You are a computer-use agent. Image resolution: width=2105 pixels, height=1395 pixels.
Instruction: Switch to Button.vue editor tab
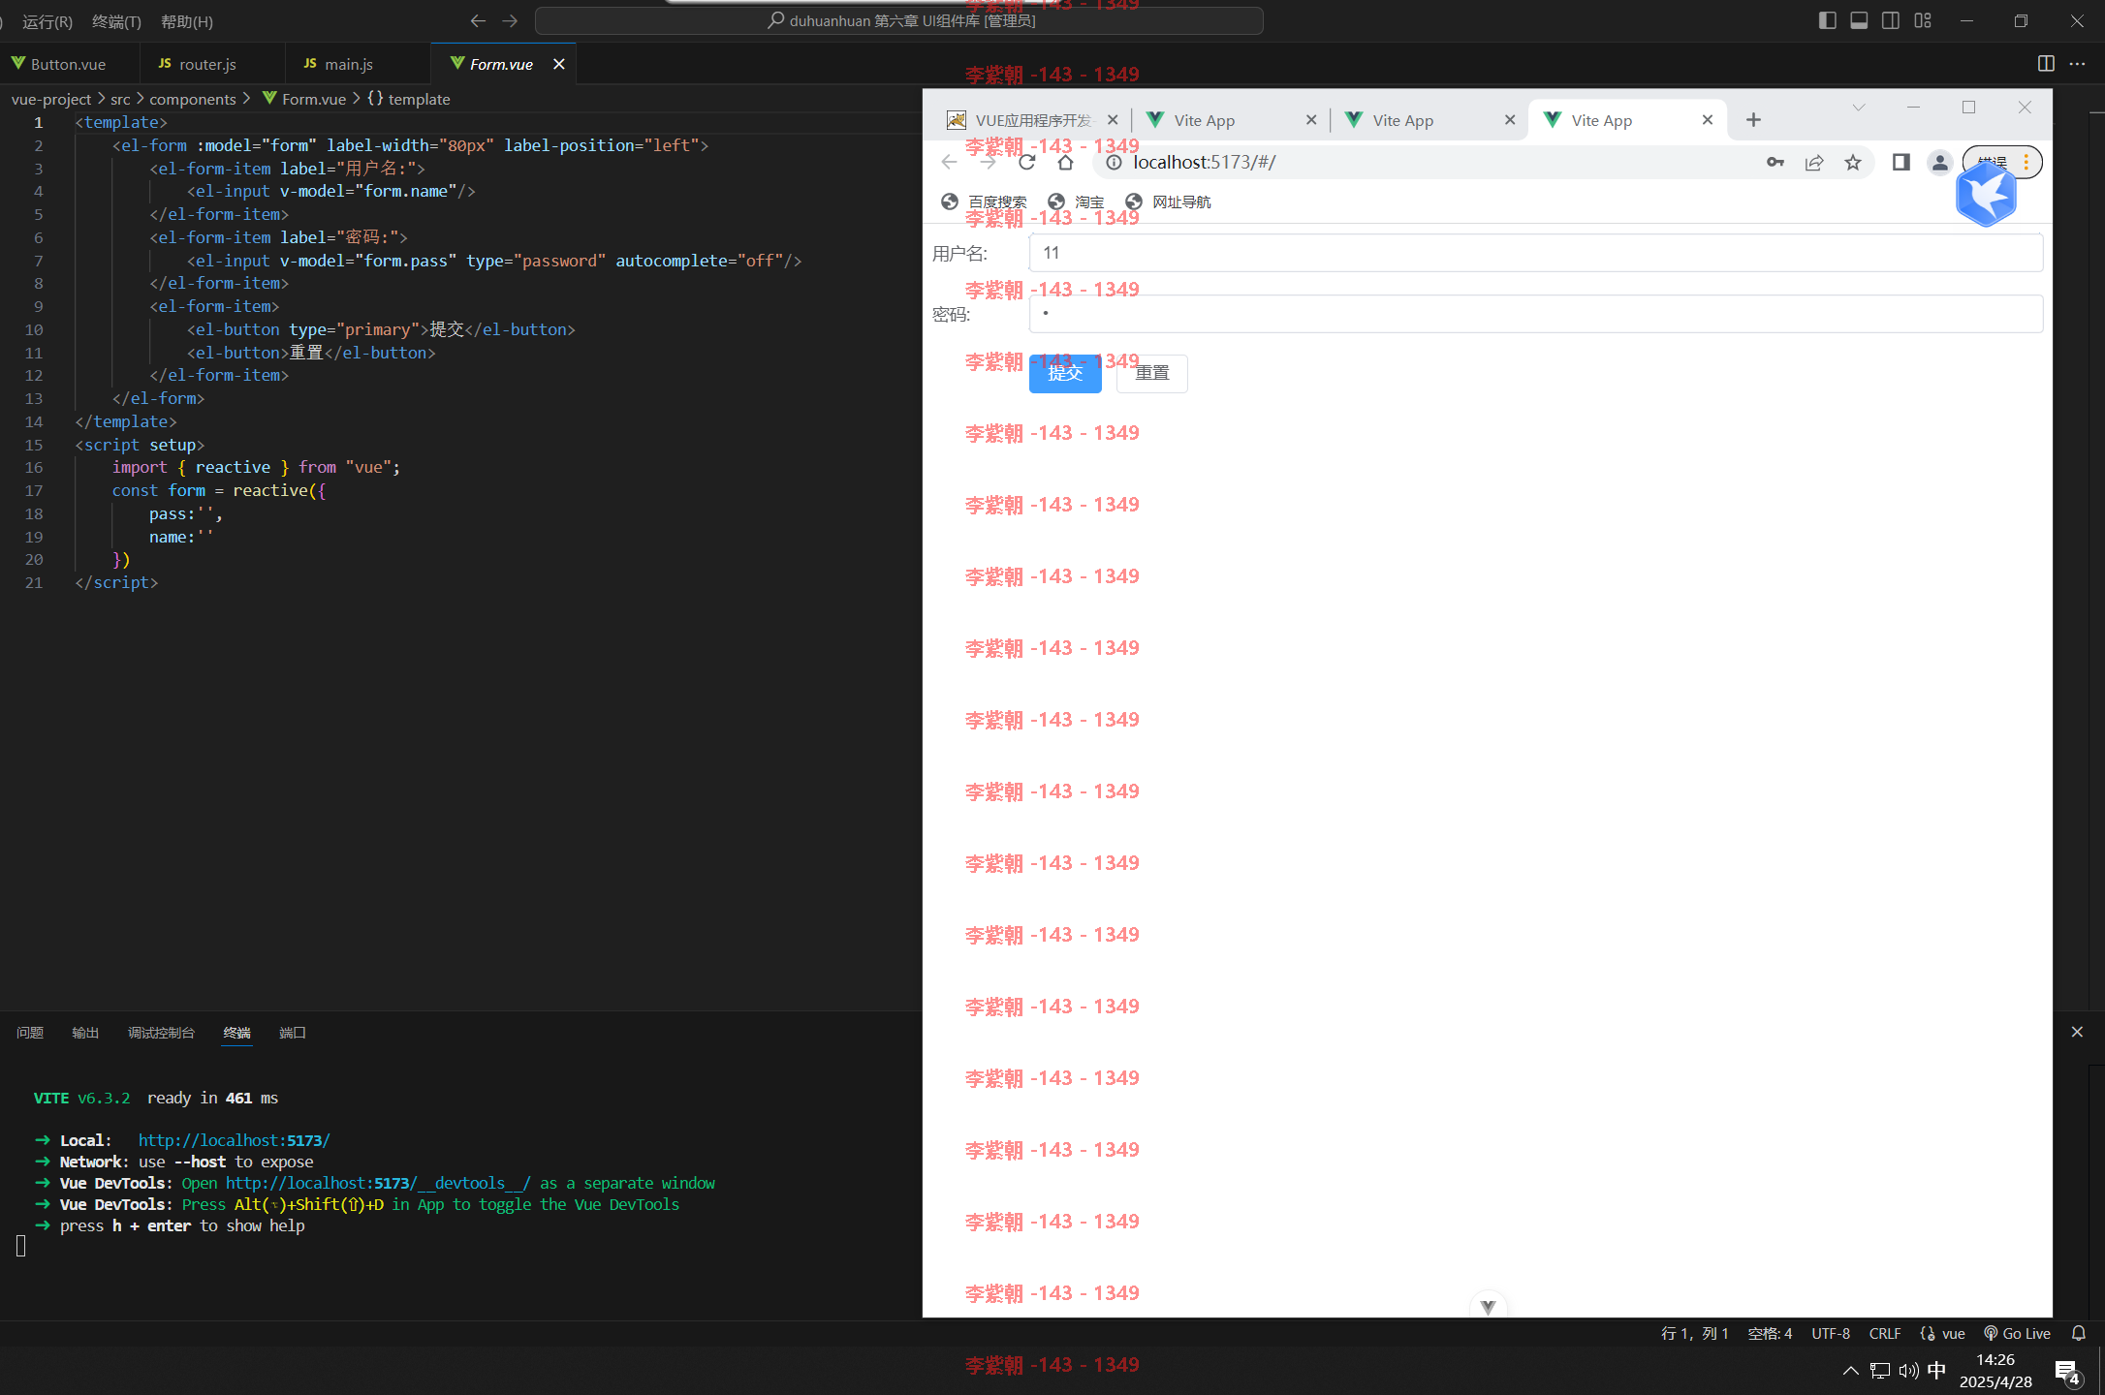tap(68, 64)
